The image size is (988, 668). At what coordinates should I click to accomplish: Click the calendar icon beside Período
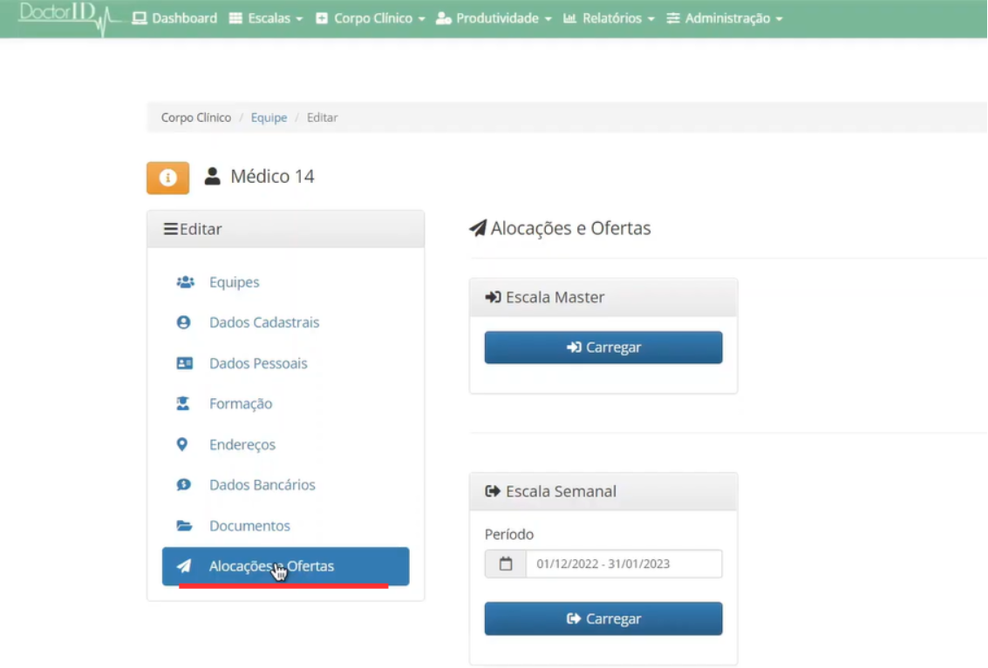coord(506,564)
